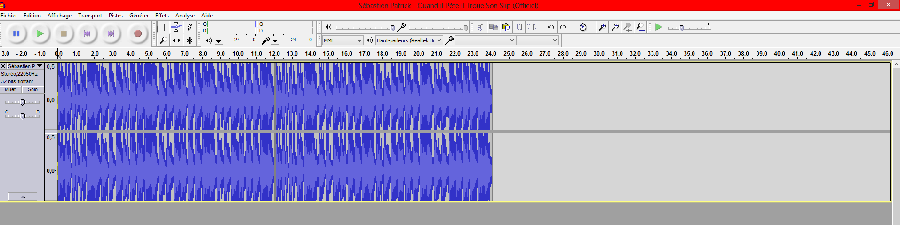
Task: Zoom out with the minus magnifier
Action: 615,27
